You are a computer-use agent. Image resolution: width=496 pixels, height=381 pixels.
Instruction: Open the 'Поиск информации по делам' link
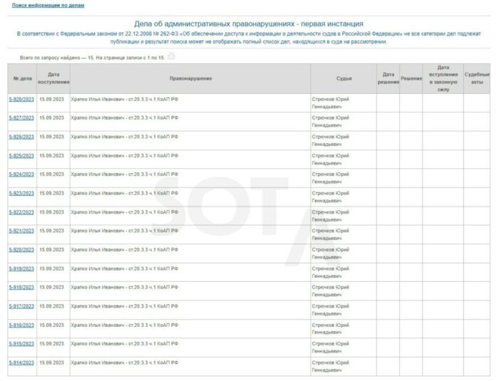[x=48, y=5]
